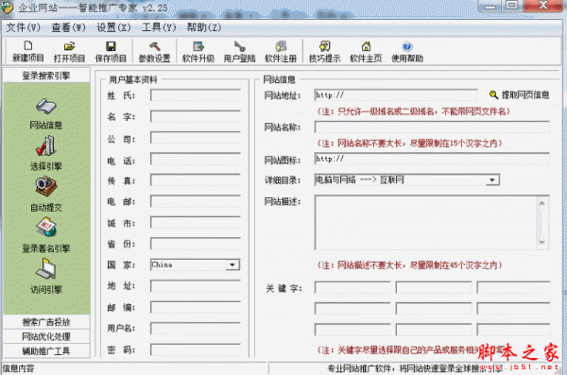
Task: Click 网站描述 scrollbar up arrow
Action: (541, 202)
